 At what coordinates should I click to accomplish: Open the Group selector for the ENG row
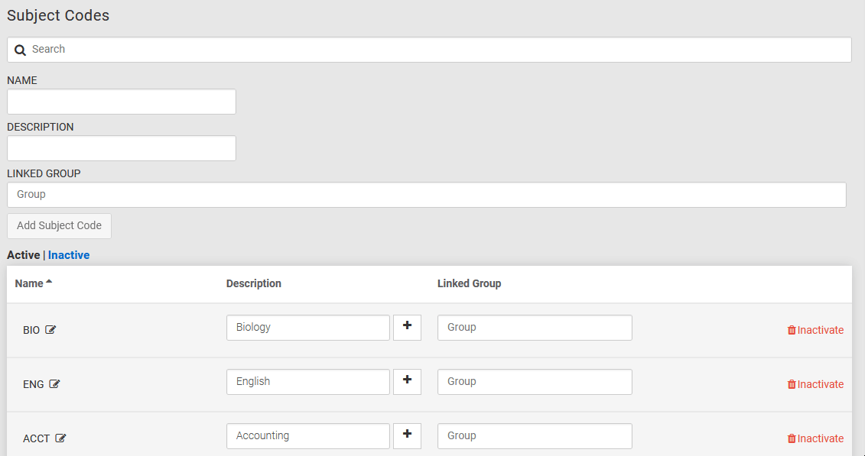(x=534, y=382)
